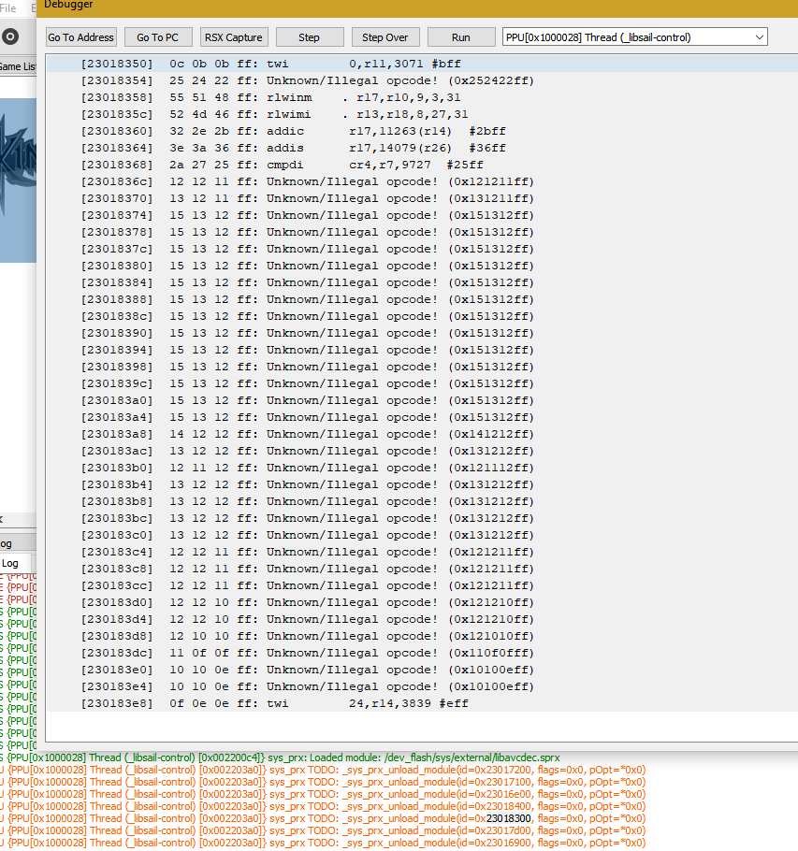Open the Go To Address dialog

click(x=80, y=37)
